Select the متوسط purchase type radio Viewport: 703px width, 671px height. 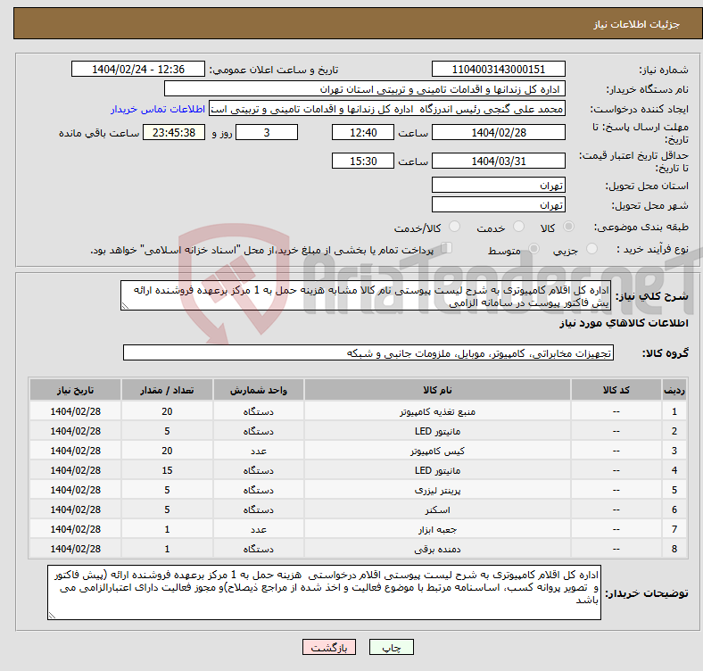click(533, 248)
